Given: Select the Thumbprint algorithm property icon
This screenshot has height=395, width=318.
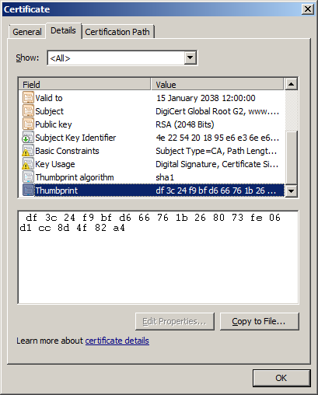Looking at the screenshot, I should [x=28, y=177].
